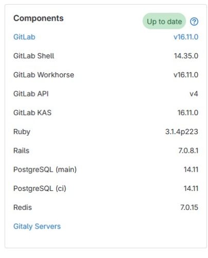The image size is (208, 258).
Task: Click the GitLab Shell version 14.35.0
Action: [x=186, y=56]
